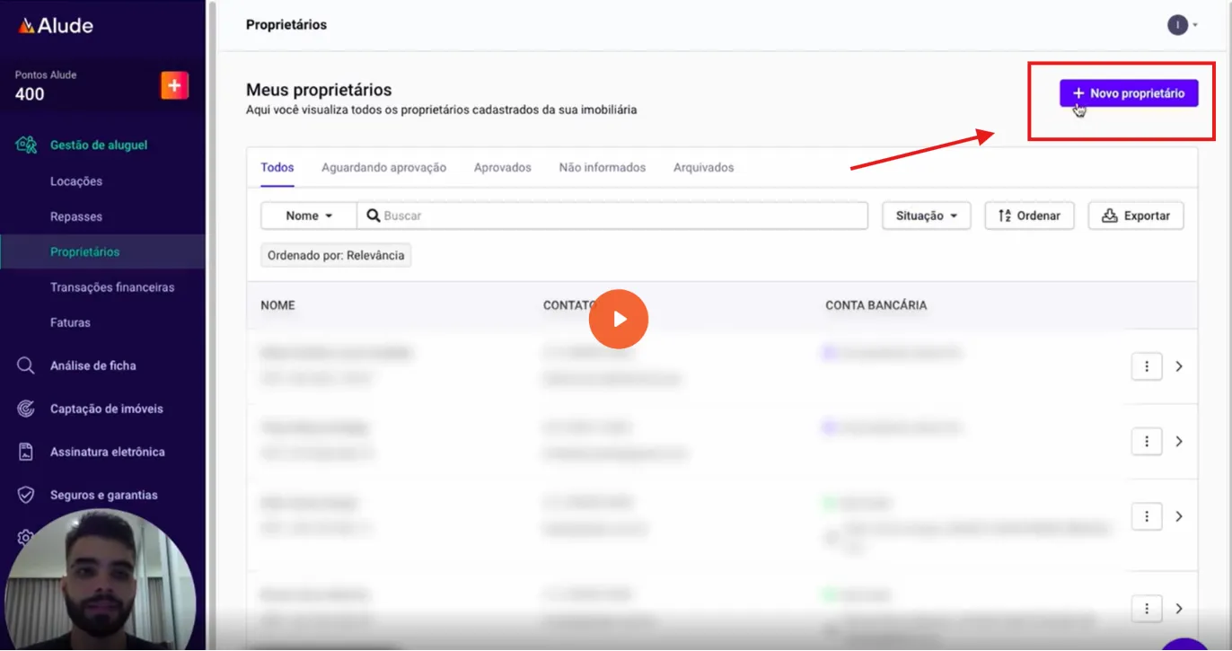Expand the first owner row chevron
This screenshot has height=651, width=1232.
(x=1179, y=366)
